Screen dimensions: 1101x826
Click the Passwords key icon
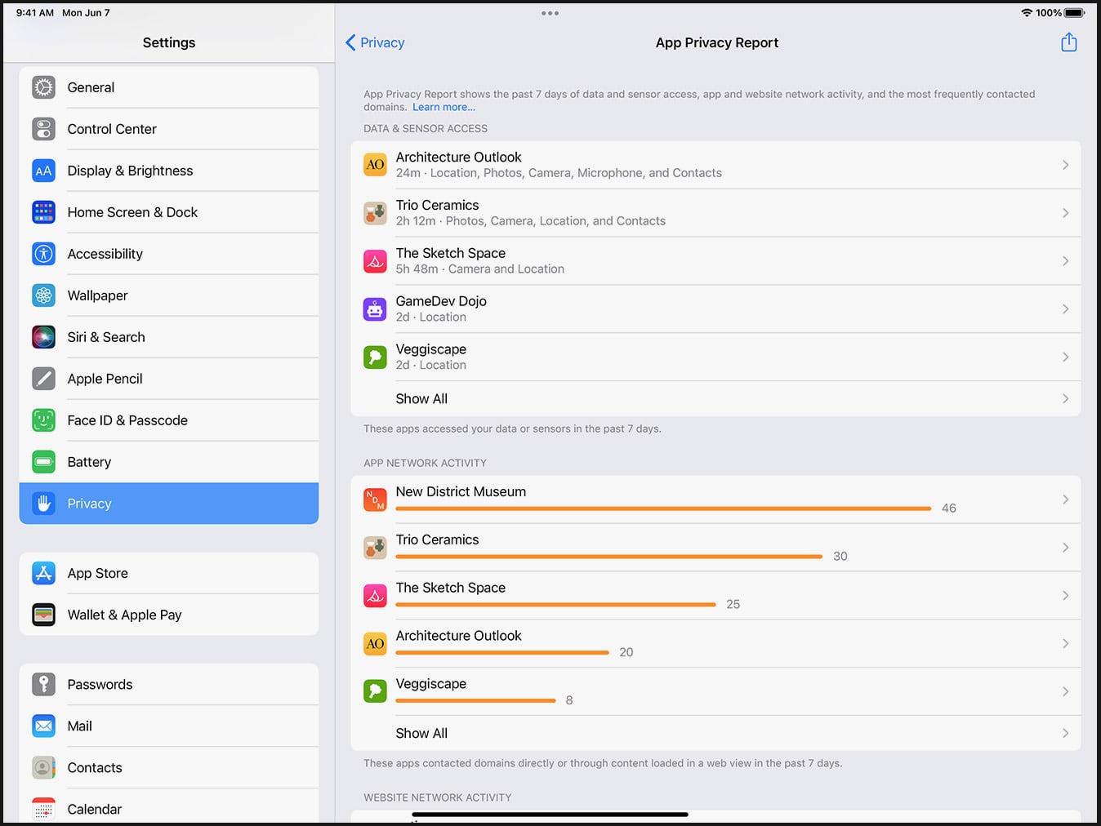[44, 684]
